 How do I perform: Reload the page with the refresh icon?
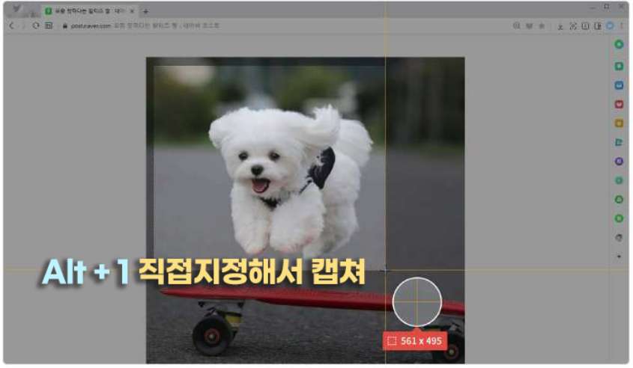click(x=36, y=25)
